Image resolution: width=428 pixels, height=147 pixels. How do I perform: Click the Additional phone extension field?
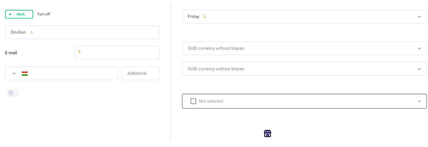[141, 73]
